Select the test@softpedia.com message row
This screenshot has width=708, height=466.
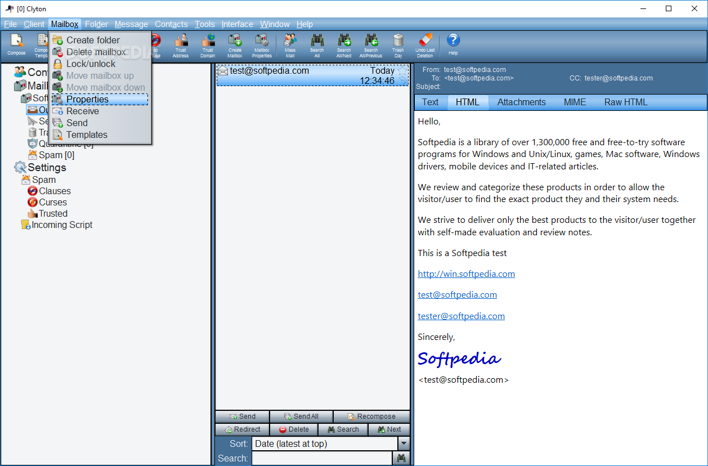(x=313, y=75)
